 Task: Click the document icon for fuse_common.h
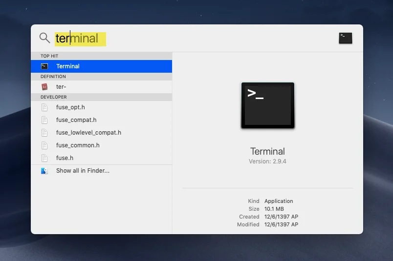coord(44,145)
